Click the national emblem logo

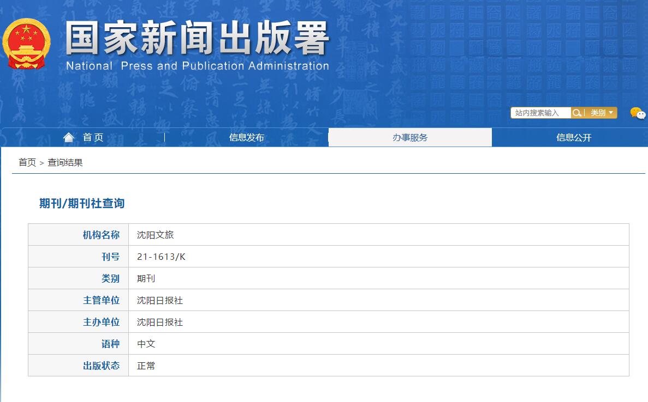point(26,44)
